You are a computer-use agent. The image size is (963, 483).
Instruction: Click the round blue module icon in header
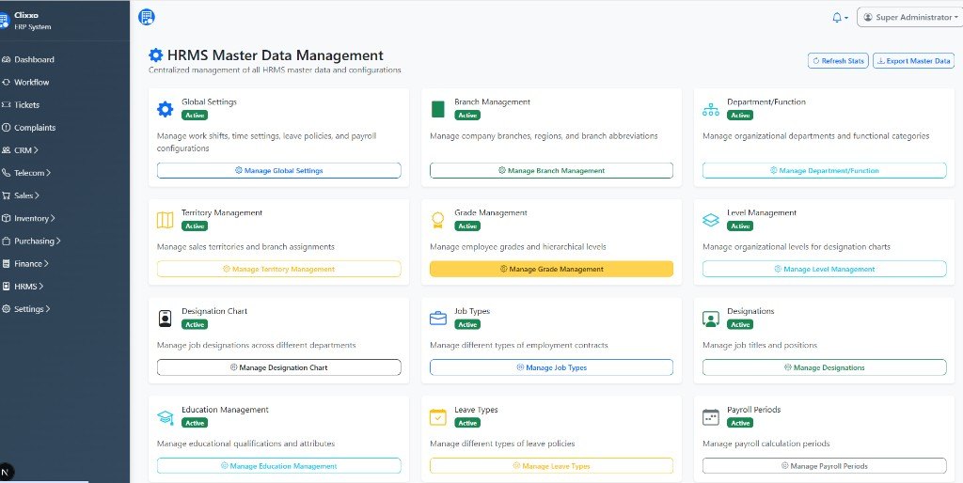pyautogui.click(x=147, y=17)
